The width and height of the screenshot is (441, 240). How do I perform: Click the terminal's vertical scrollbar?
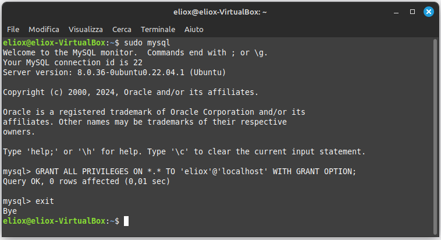pyautogui.click(x=436, y=134)
